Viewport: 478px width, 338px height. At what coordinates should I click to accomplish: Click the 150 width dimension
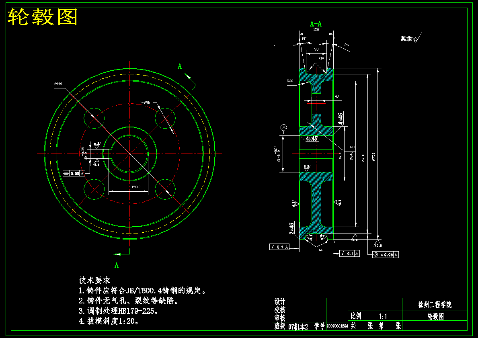[316, 30]
